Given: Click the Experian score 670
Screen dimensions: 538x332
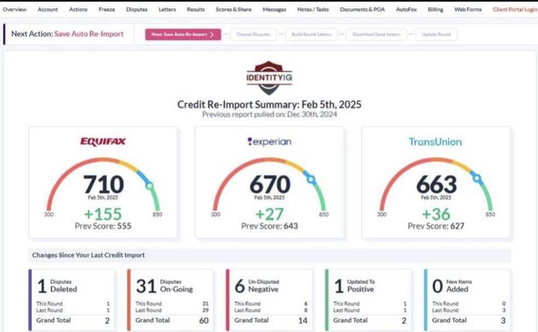Looking at the screenshot, I should click(x=270, y=184).
